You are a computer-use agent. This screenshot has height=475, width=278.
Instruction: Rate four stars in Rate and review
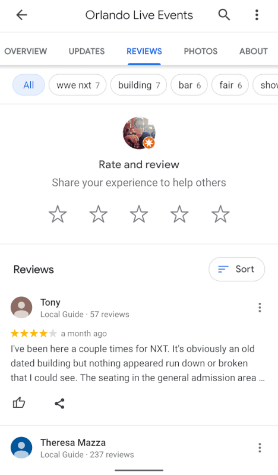(179, 214)
